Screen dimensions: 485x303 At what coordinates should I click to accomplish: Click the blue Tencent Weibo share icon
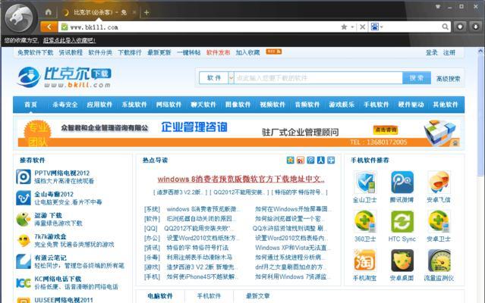point(310,160)
